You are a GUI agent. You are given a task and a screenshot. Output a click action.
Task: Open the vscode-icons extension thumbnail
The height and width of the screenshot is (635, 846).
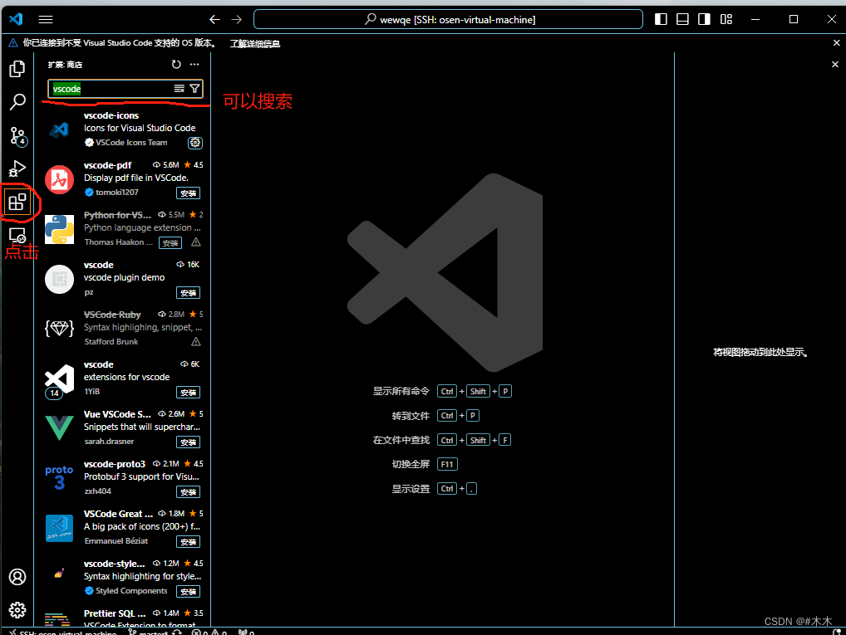(59, 129)
